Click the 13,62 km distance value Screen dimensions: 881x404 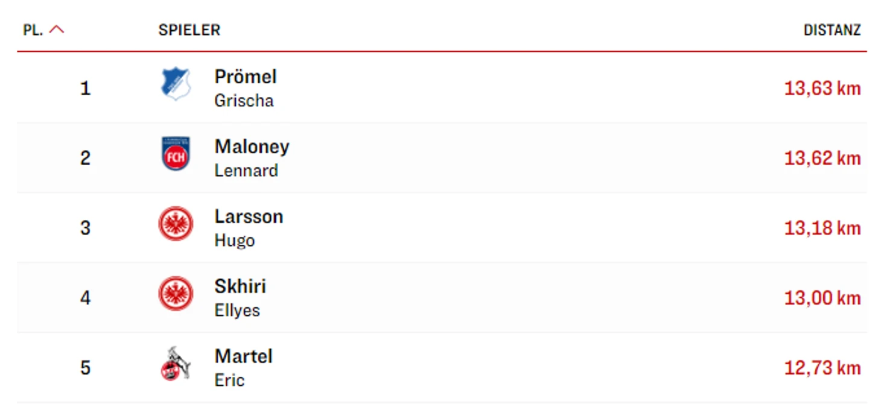tap(822, 159)
